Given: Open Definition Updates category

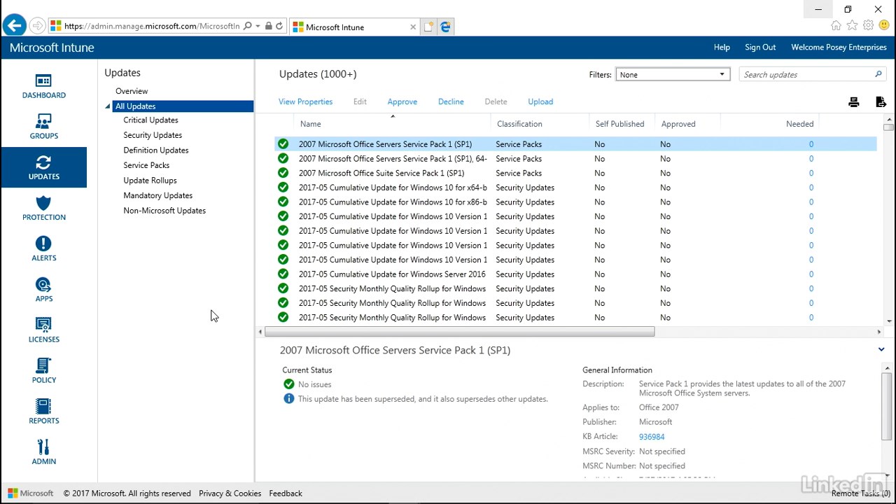Looking at the screenshot, I should 156,150.
